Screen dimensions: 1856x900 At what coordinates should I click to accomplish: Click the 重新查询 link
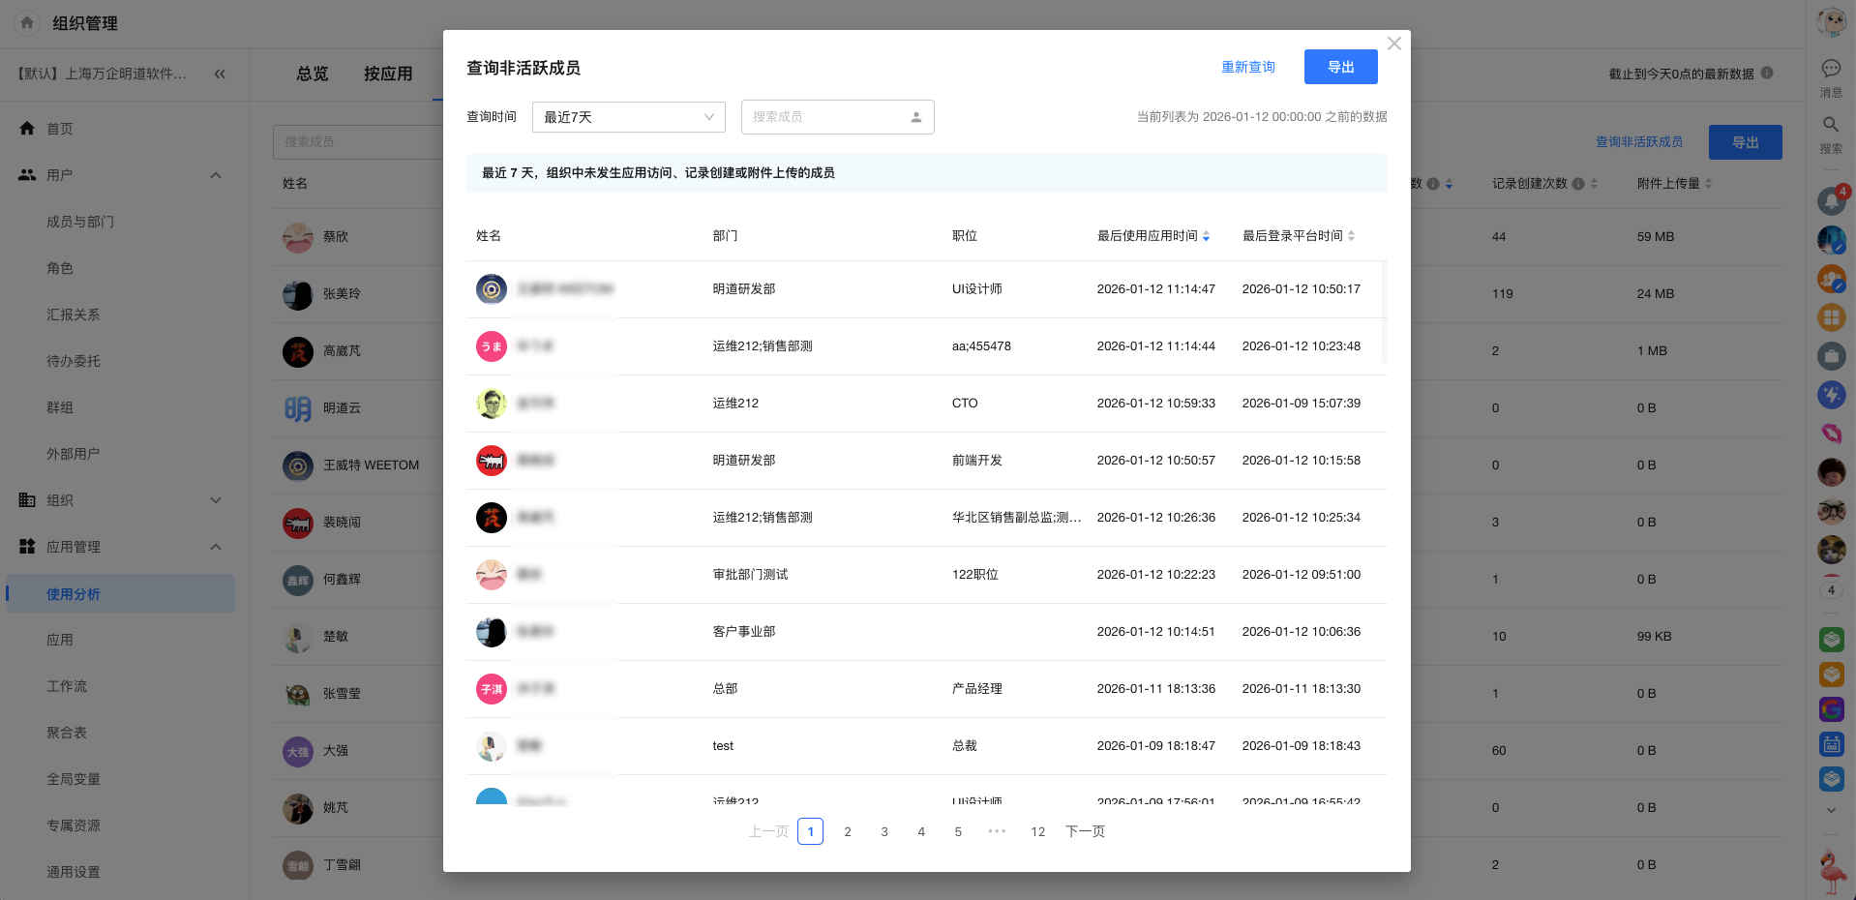pos(1247,67)
